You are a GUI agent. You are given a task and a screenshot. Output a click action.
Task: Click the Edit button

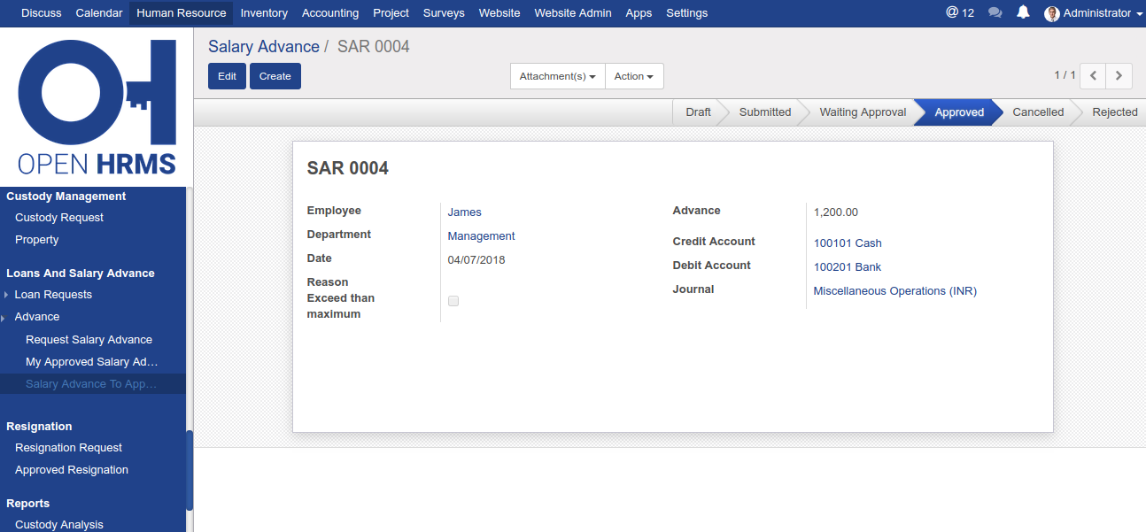point(227,76)
